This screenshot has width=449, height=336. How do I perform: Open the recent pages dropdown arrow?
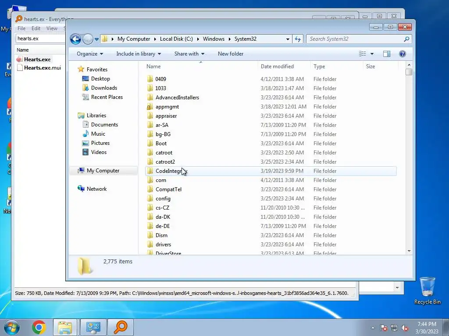pyautogui.click(x=96, y=39)
